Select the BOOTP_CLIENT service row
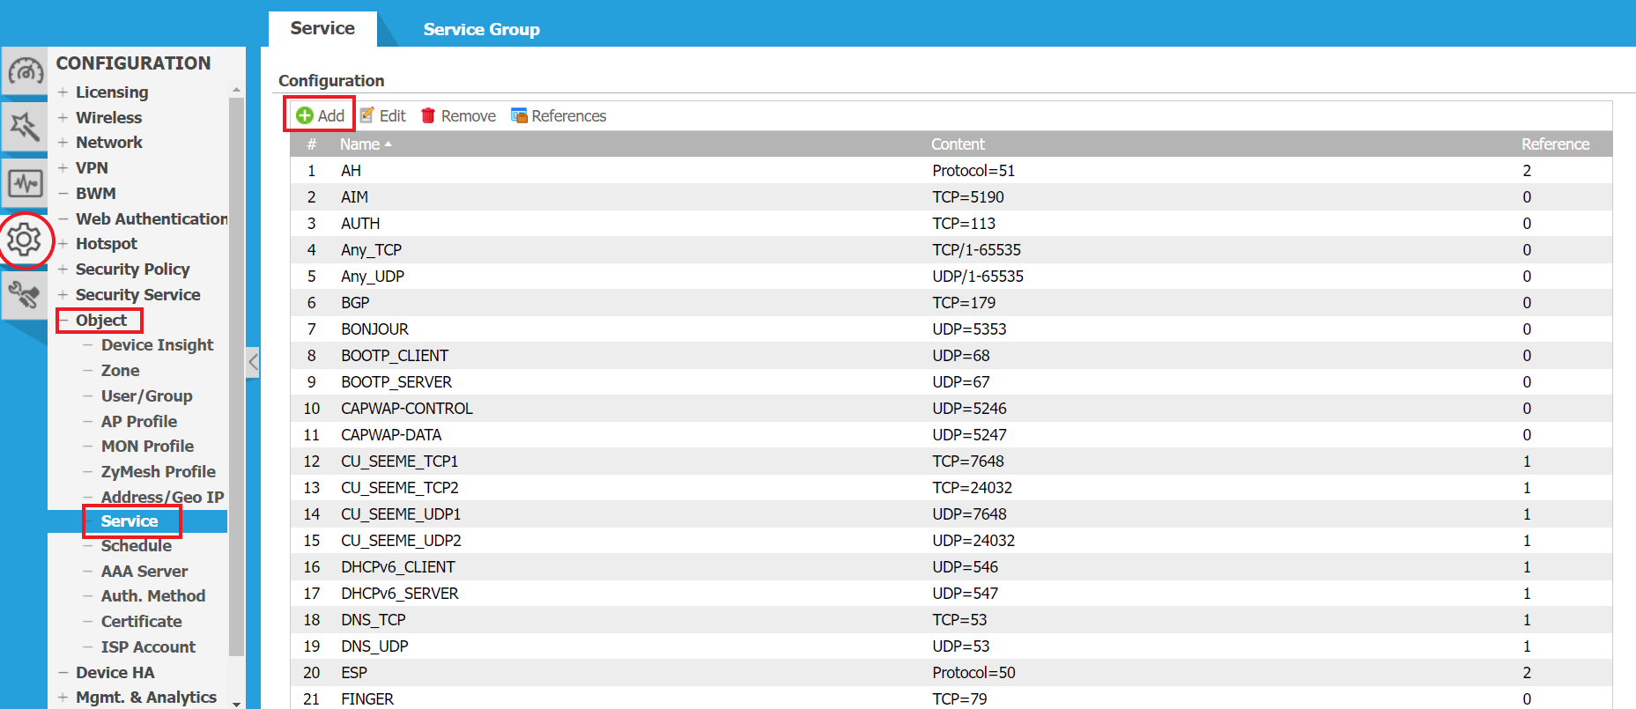 [951, 355]
